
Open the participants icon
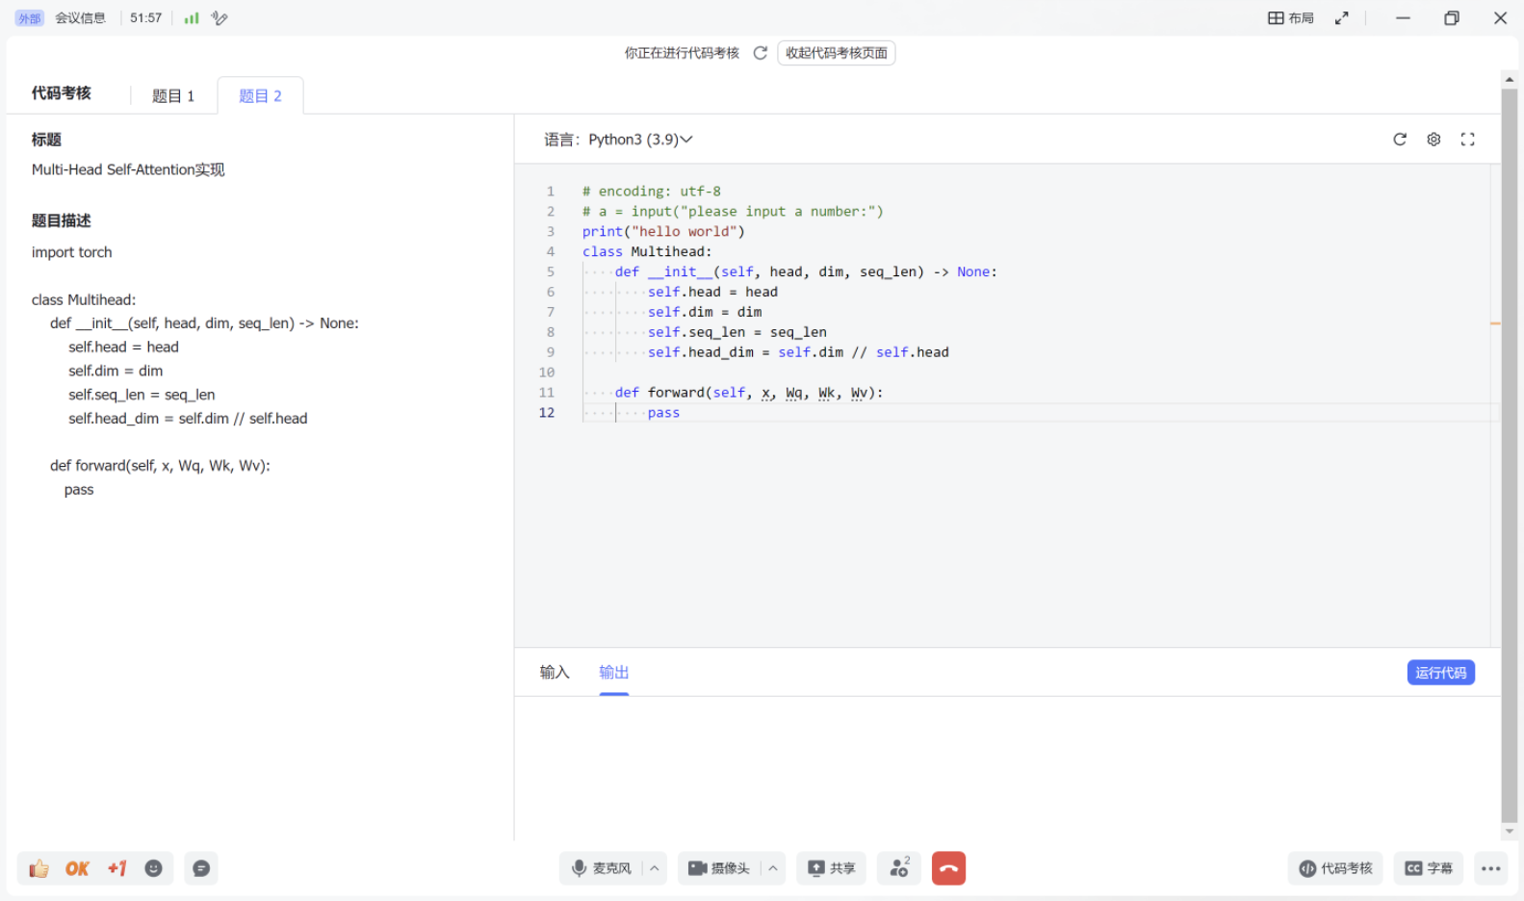(x=899, y=868)
